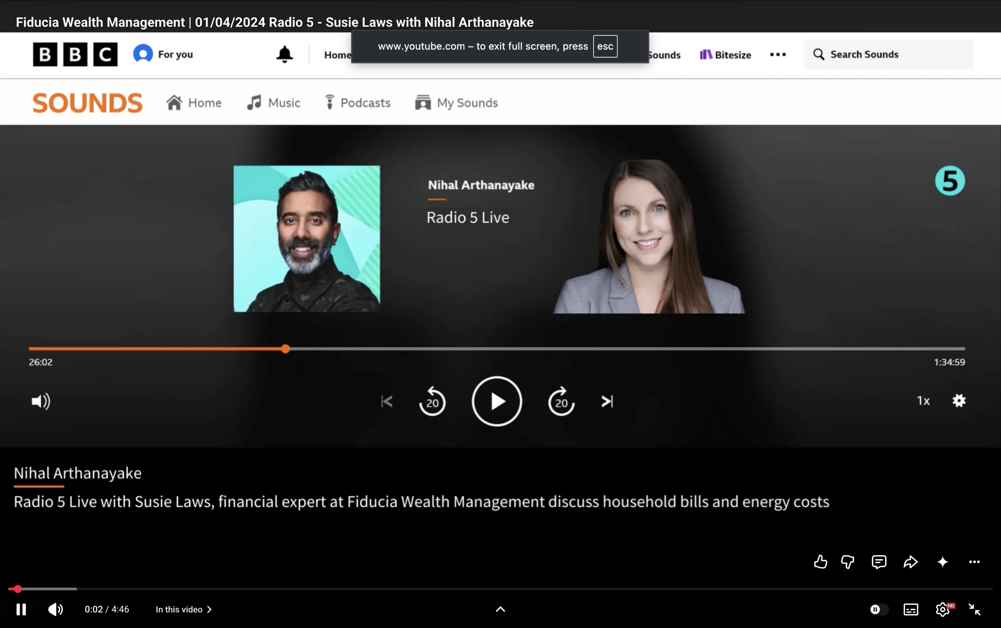The width and height of the screenshot is (1001, 628).
Task: Click the 26:02 elapsed time label
Action: [40, 362]
